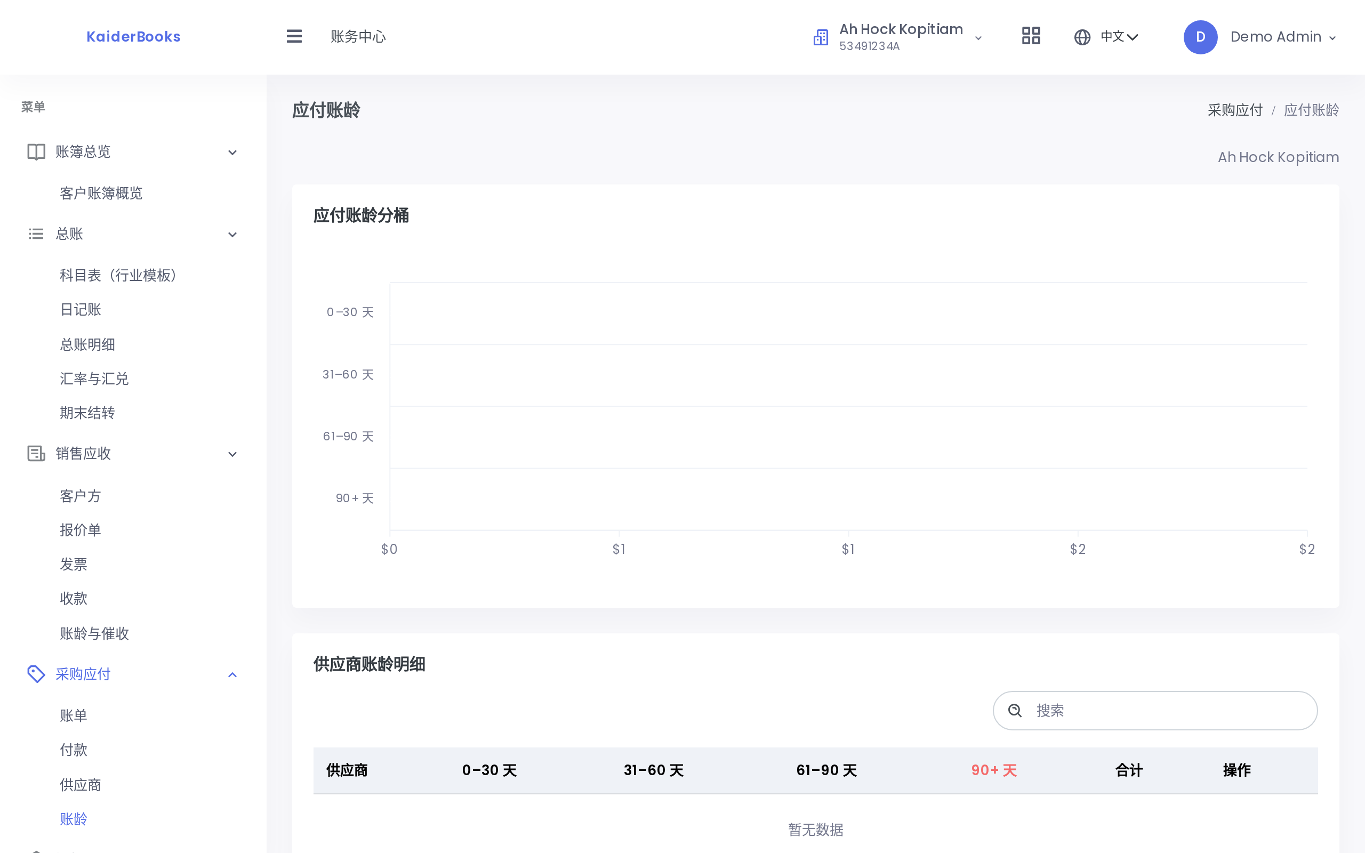Image resolution: width=1365 pixels, height=853 pixels.
Task: Click the globe language icon
Action: (x=1082, y=37)
